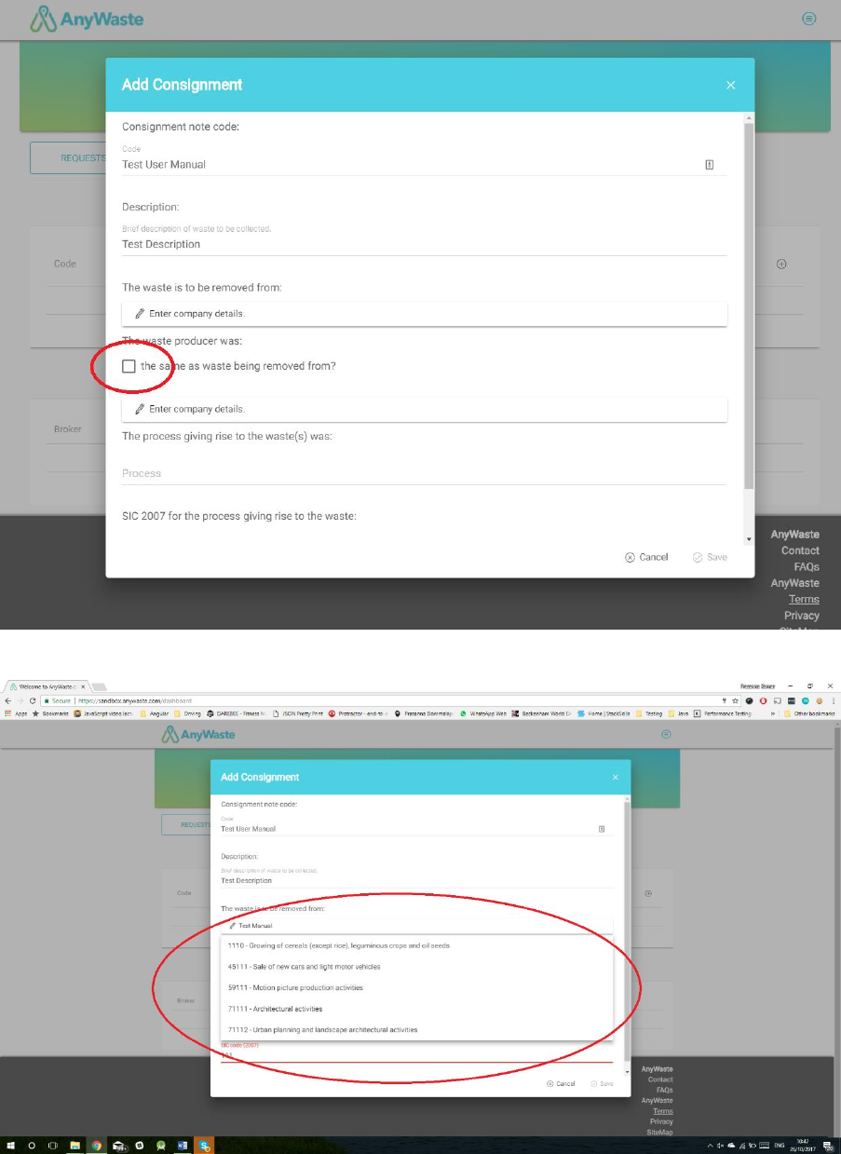Click the Code field icon in the top dialog

click(x=709, y=165)
